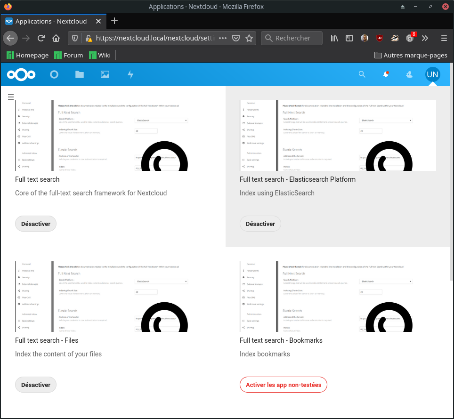Show notifications via the bell icon
Viewport: 454px width, 419px height.
pos(386,75)
